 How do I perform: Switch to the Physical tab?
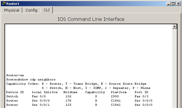click(x=12, y=10)
